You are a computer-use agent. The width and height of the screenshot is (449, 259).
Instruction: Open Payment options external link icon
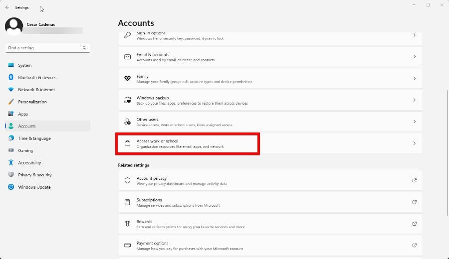[x=415, y=245]
